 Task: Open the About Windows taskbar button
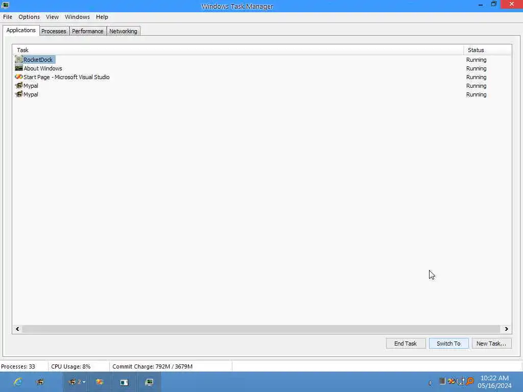coord(124,382)
